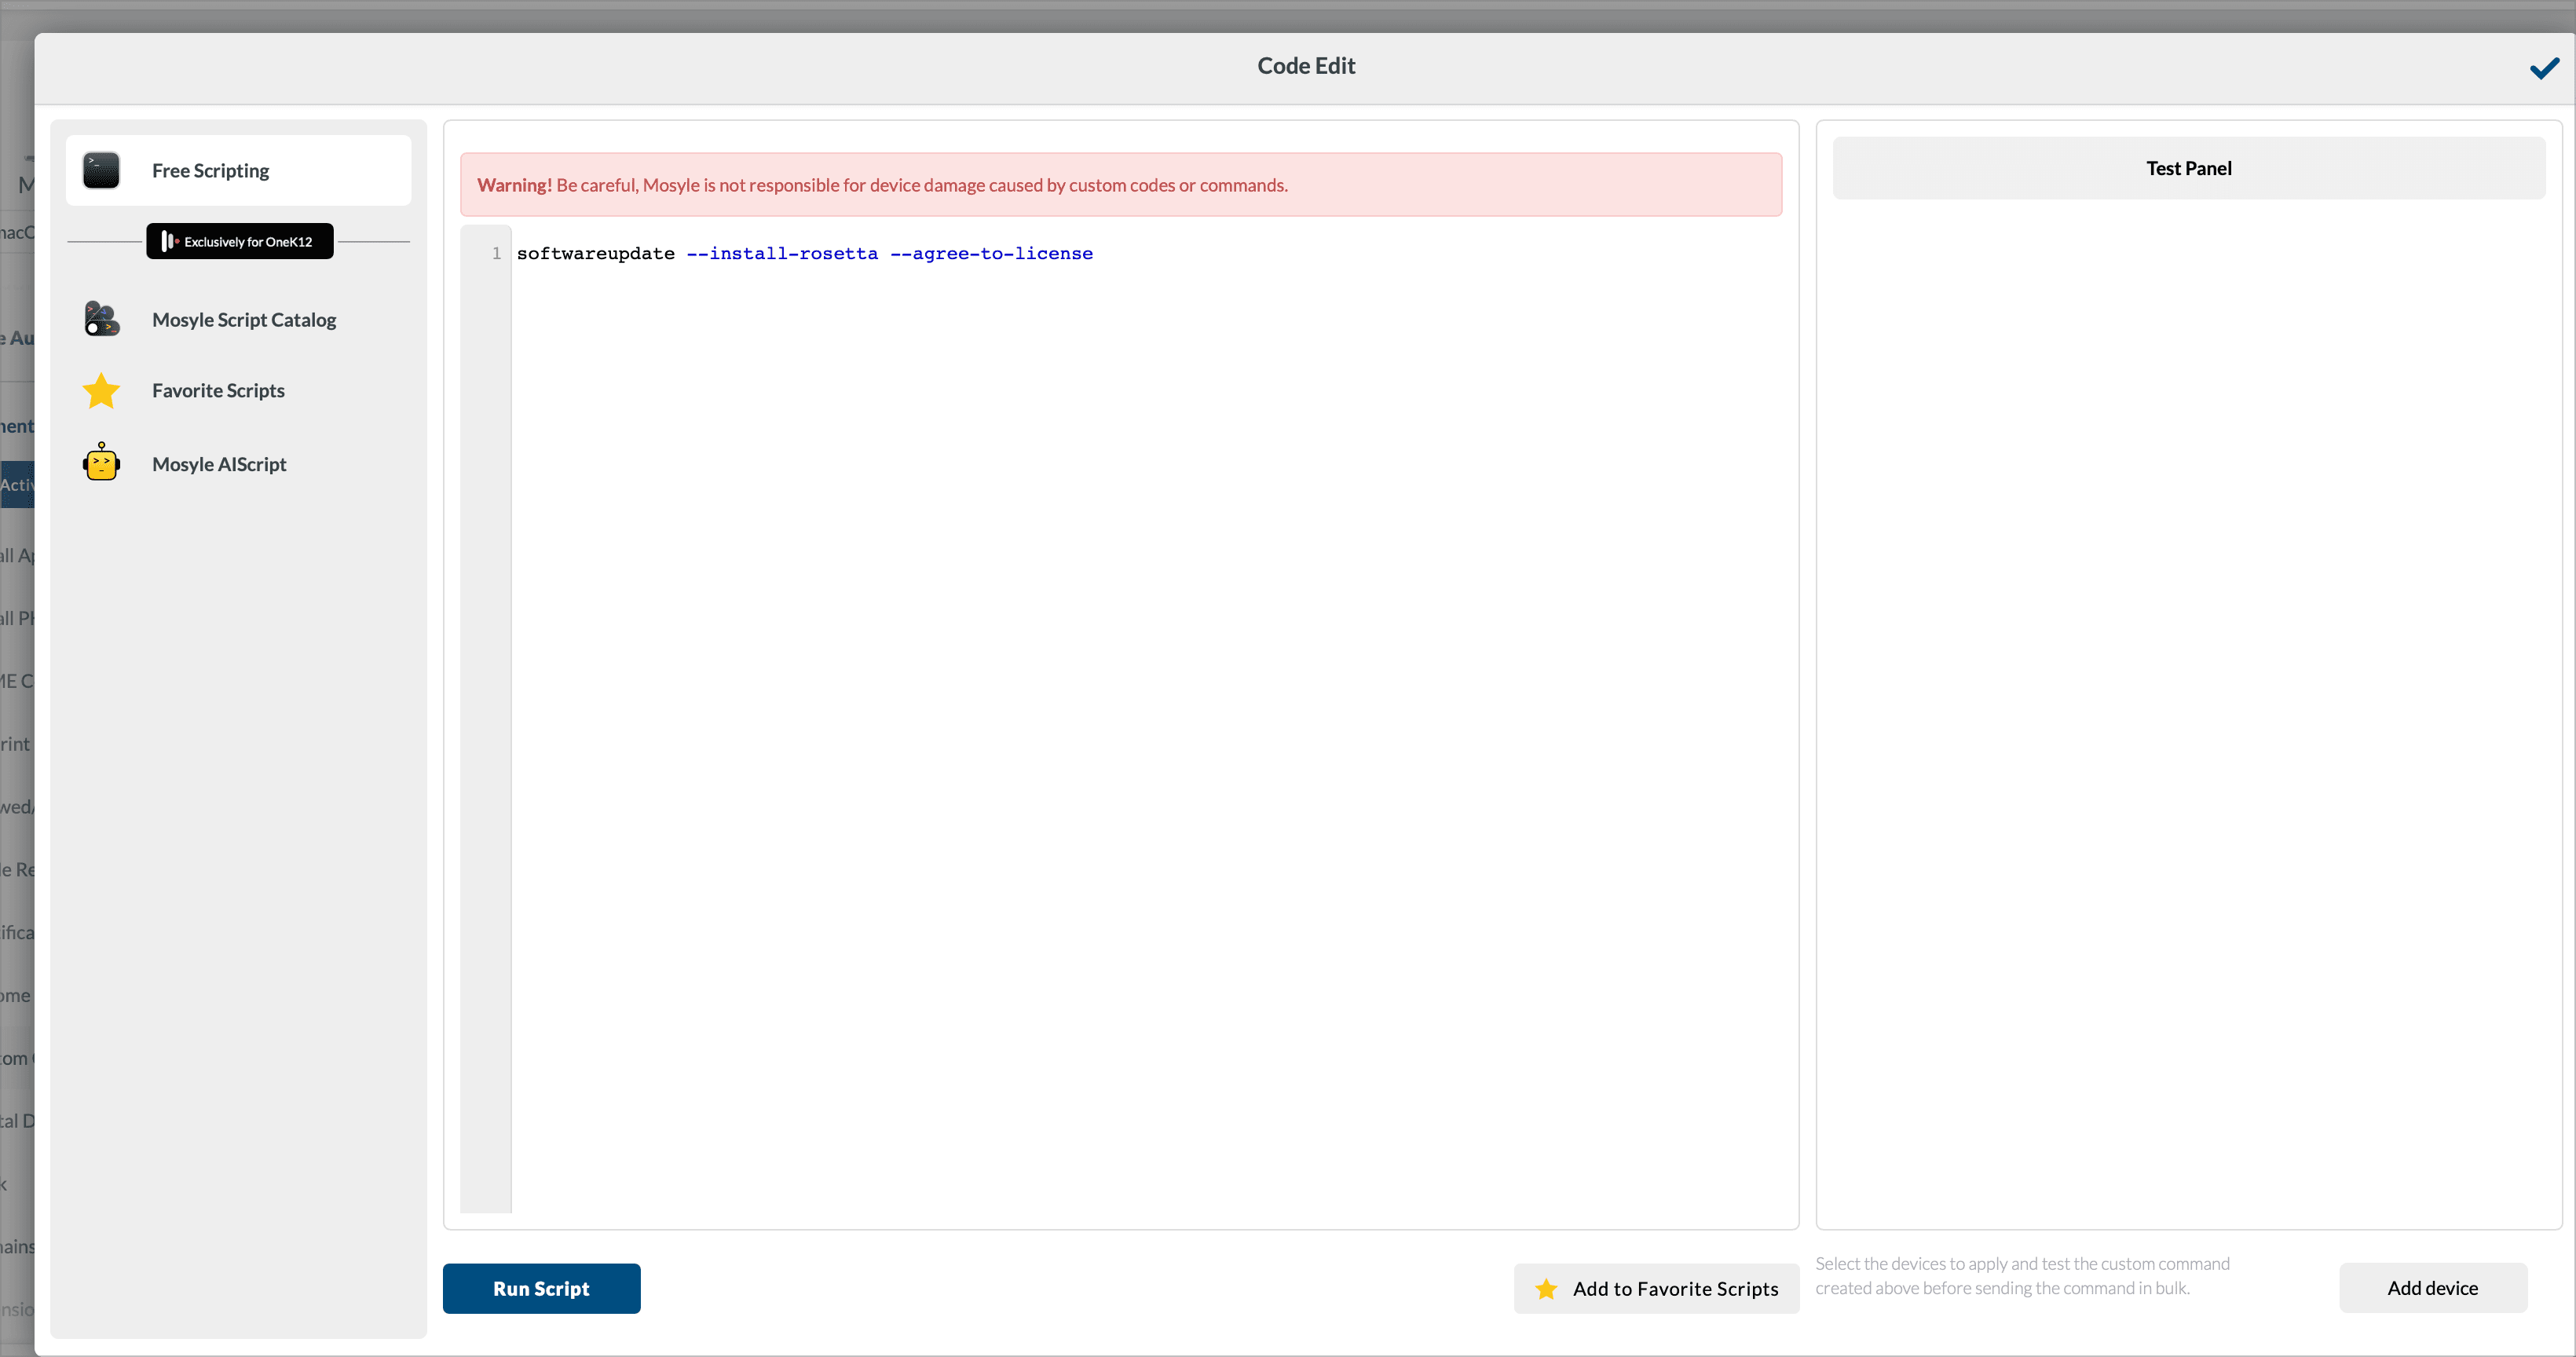Click the Test Panel header

tap(2188, 168)
